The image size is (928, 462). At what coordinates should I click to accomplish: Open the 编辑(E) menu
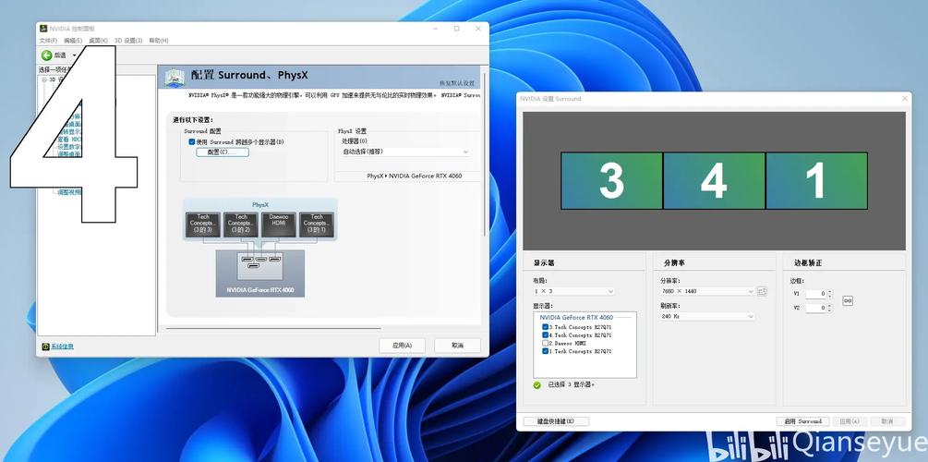coord(73,41)
